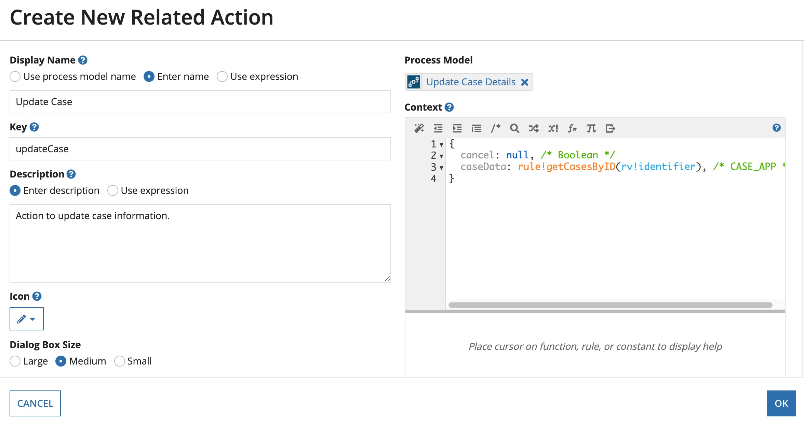Click the cancel parameter name in editor

pyautogui.click(x=477, y=155)
